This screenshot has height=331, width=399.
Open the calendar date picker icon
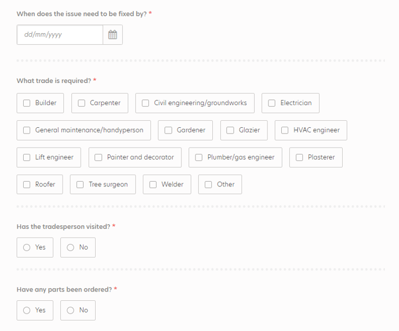[x=113, y=35]
